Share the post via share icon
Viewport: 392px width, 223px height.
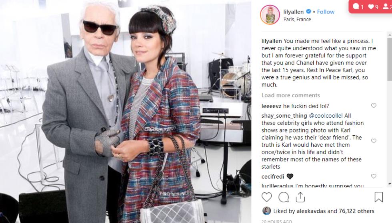coord(300,197)
